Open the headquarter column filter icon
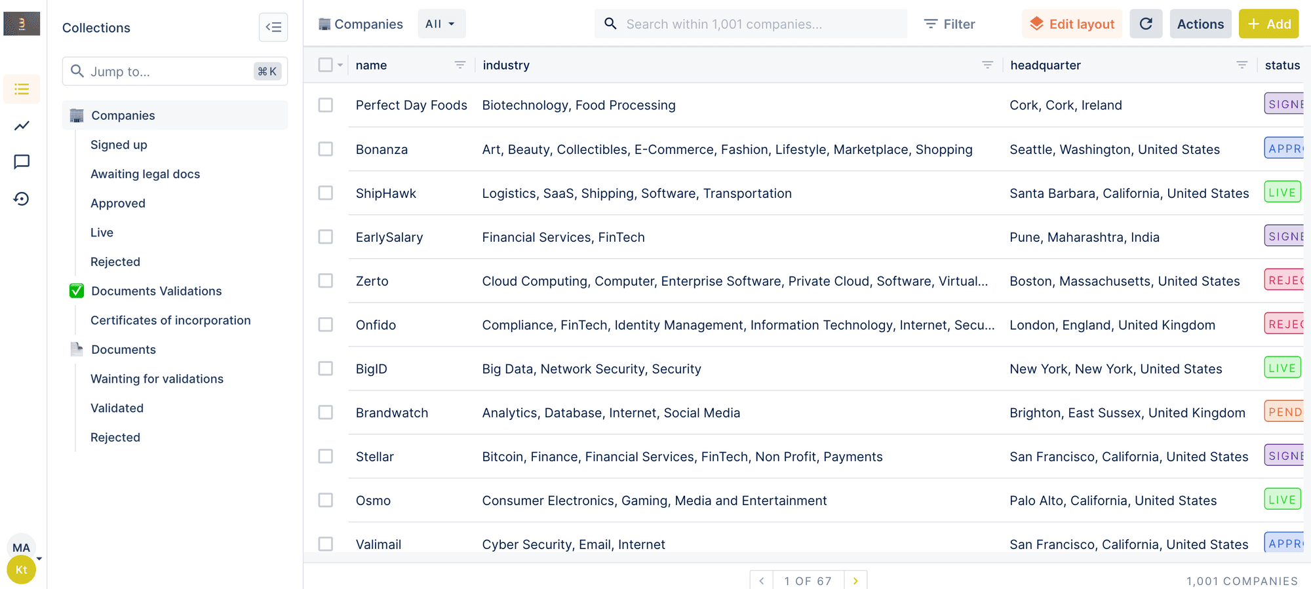 1242,65
